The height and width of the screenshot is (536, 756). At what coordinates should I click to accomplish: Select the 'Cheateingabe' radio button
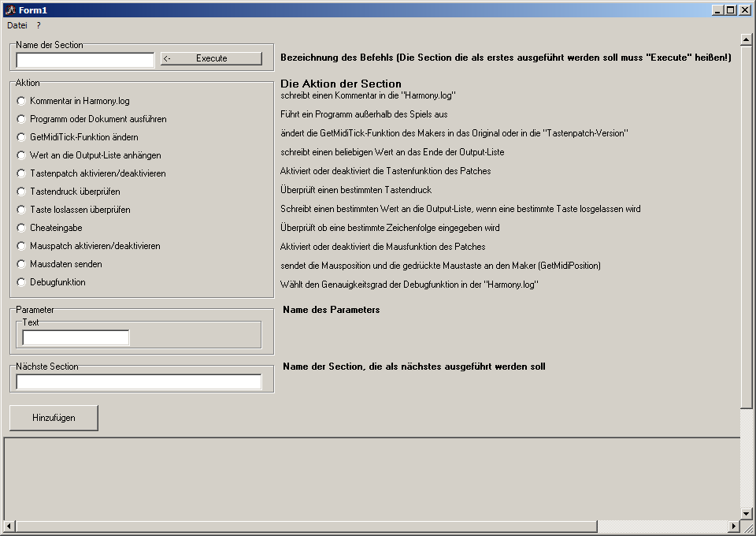[x=21, y=228]
